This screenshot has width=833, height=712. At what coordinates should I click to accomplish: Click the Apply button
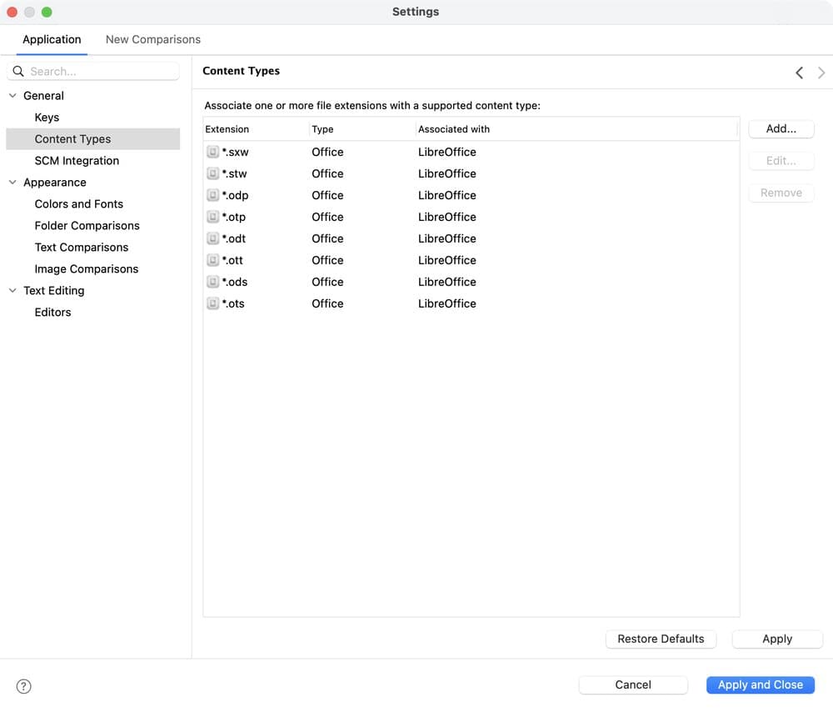point(777,639)
